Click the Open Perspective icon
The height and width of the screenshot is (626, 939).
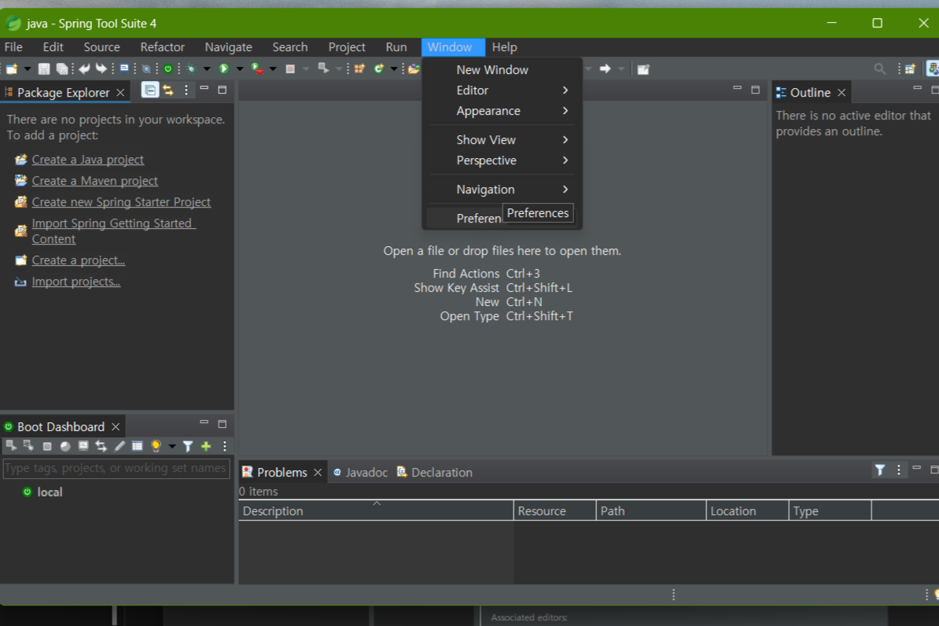(x=910, y=69)
